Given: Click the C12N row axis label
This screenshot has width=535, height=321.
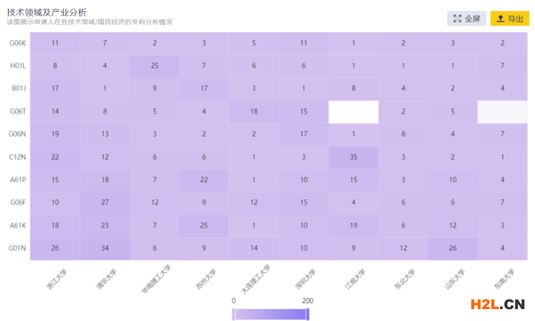Looking at the screenshot, I should [x=19, y=157].
